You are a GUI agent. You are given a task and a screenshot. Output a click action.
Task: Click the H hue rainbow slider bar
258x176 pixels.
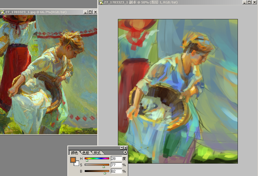coord(97,158)
